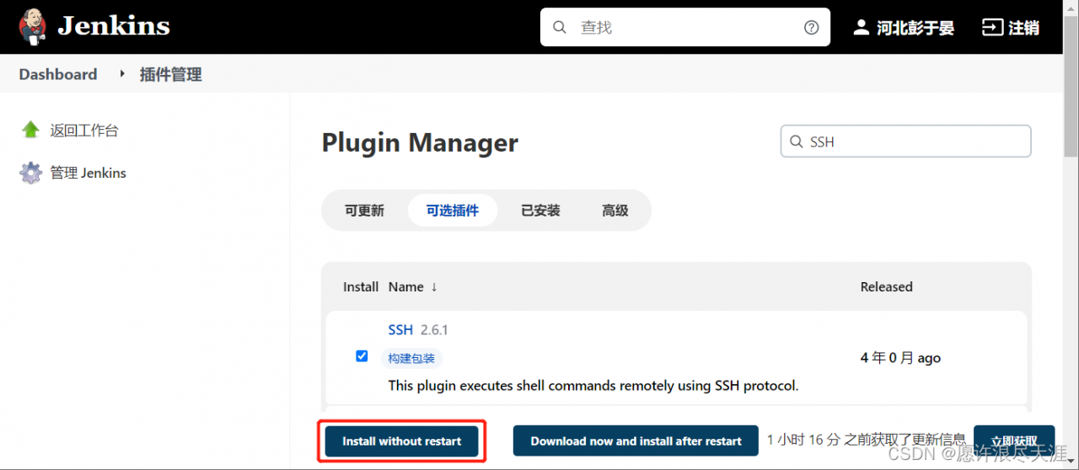
Task: Expand the Dashboard breadcrumb arrow
Action: coord(121,74)
